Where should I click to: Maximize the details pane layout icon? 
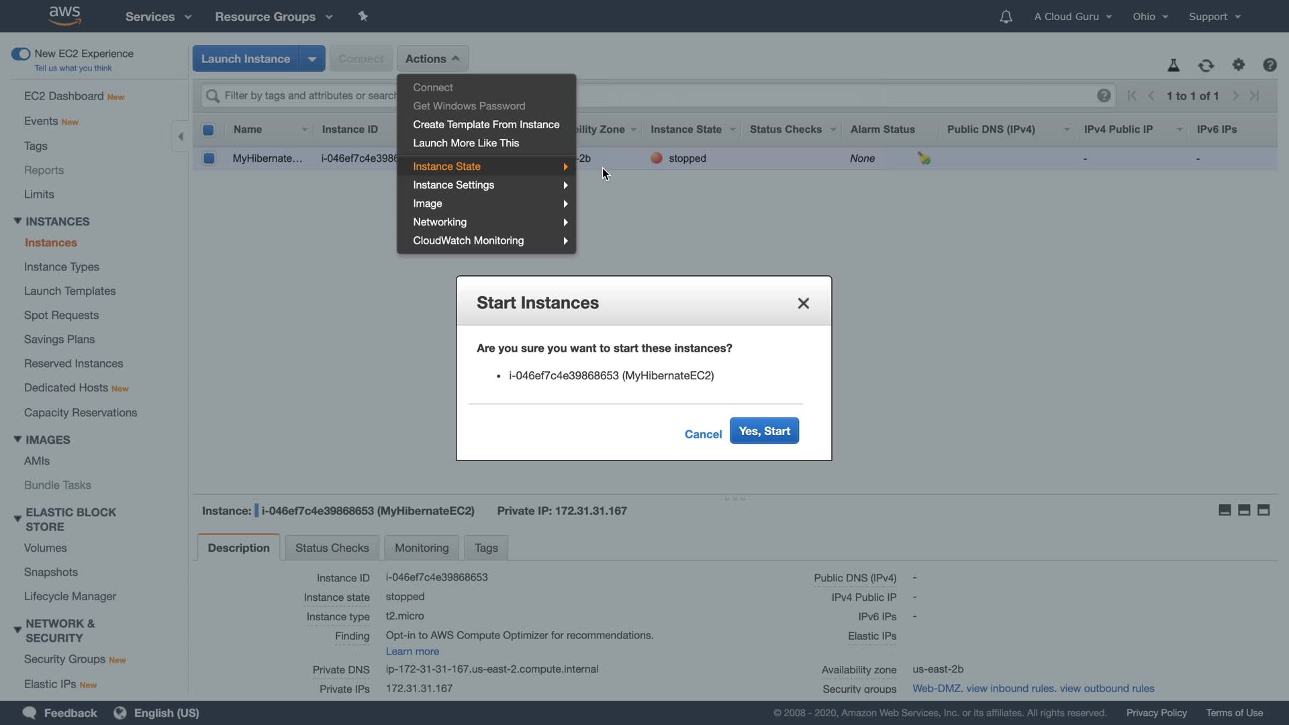1263,510
